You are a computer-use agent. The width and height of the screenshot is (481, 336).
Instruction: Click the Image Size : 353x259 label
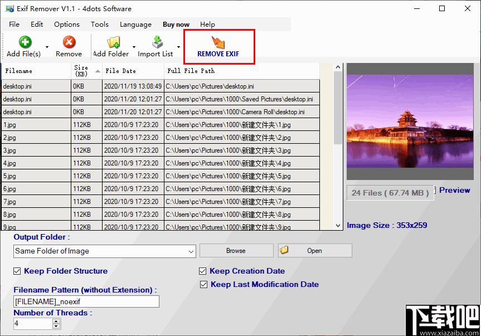(x=387, y=225)
